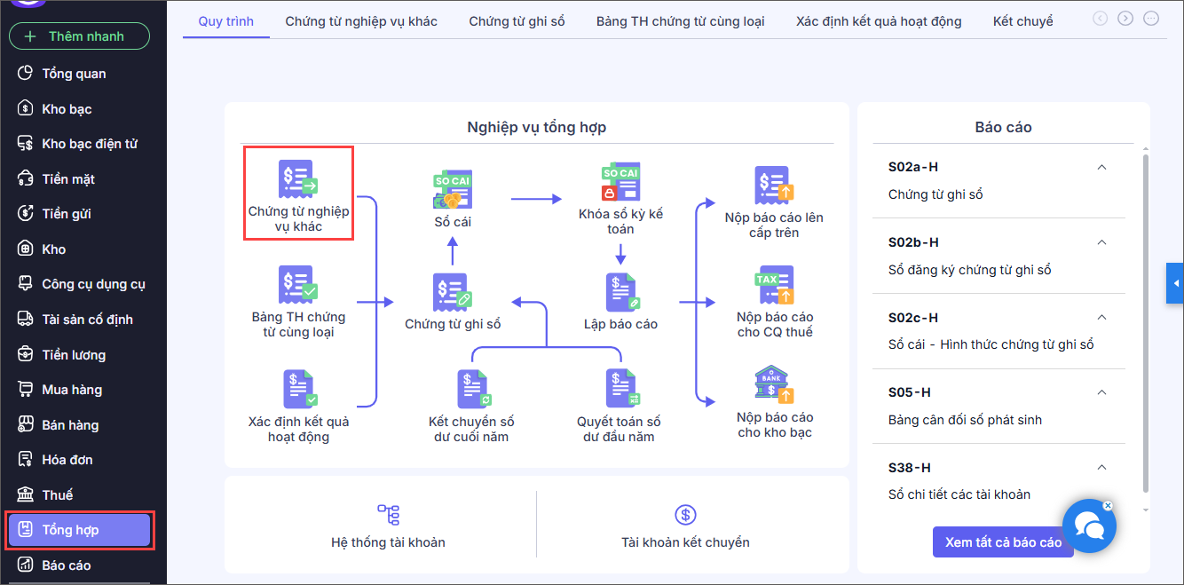Open Sổ cái - Hình thức chứng từ ghi sổ report
Screen dimensions: 1184x585
click(991, 344)
